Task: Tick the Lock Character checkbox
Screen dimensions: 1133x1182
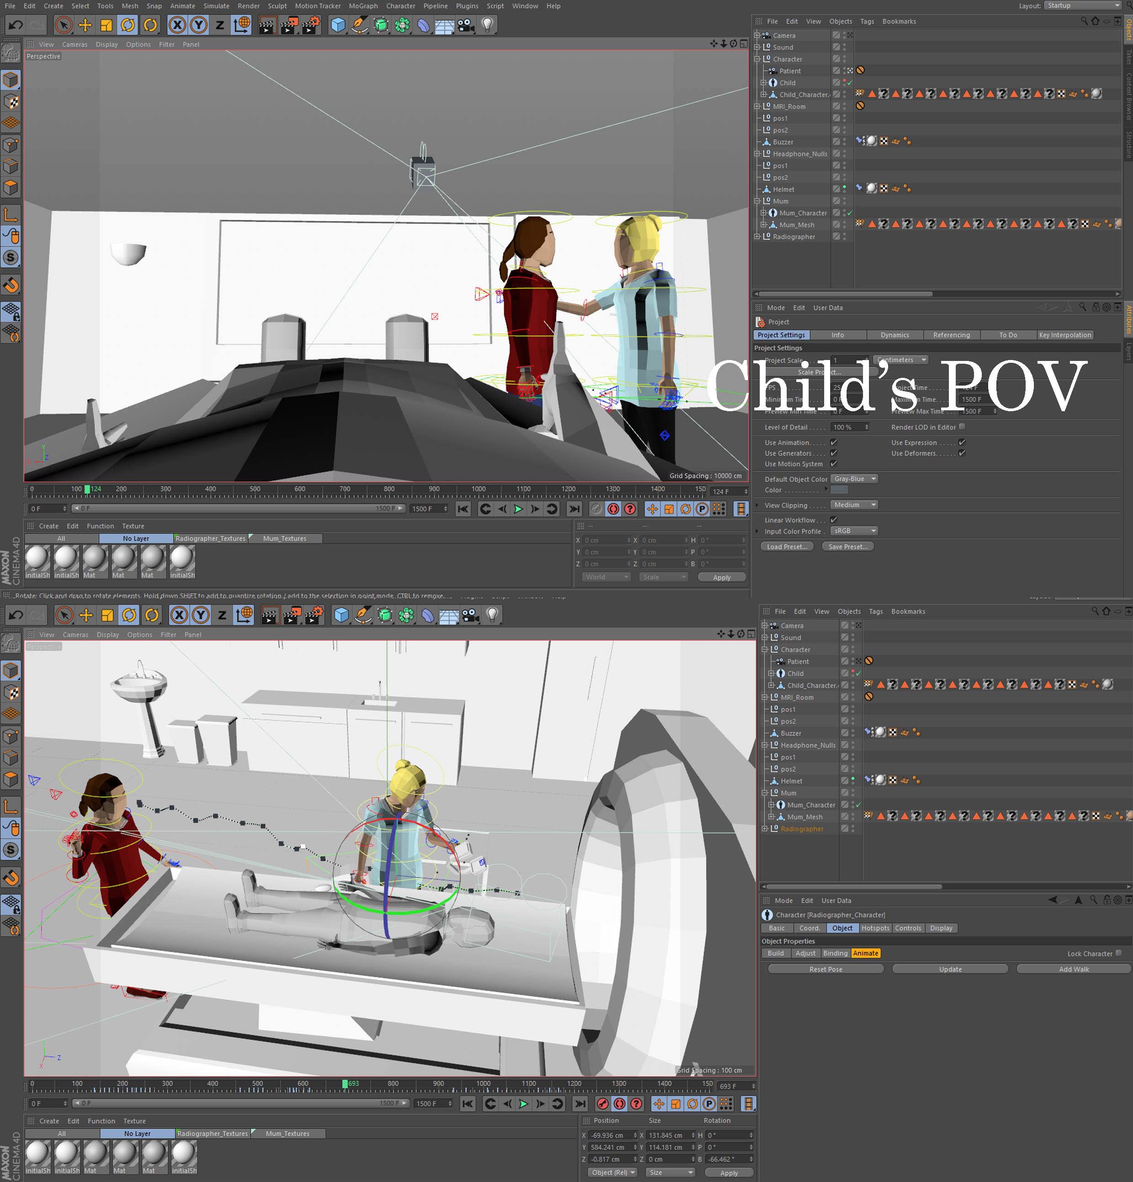Action: click(1118, 954)
